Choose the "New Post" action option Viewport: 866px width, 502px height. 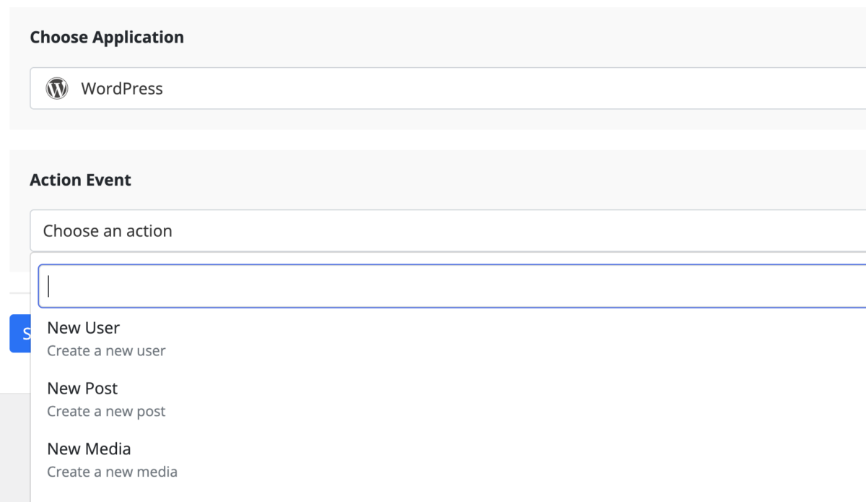tap(82, 389)
